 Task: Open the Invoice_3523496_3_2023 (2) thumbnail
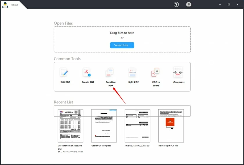click(x=137, y=126)
